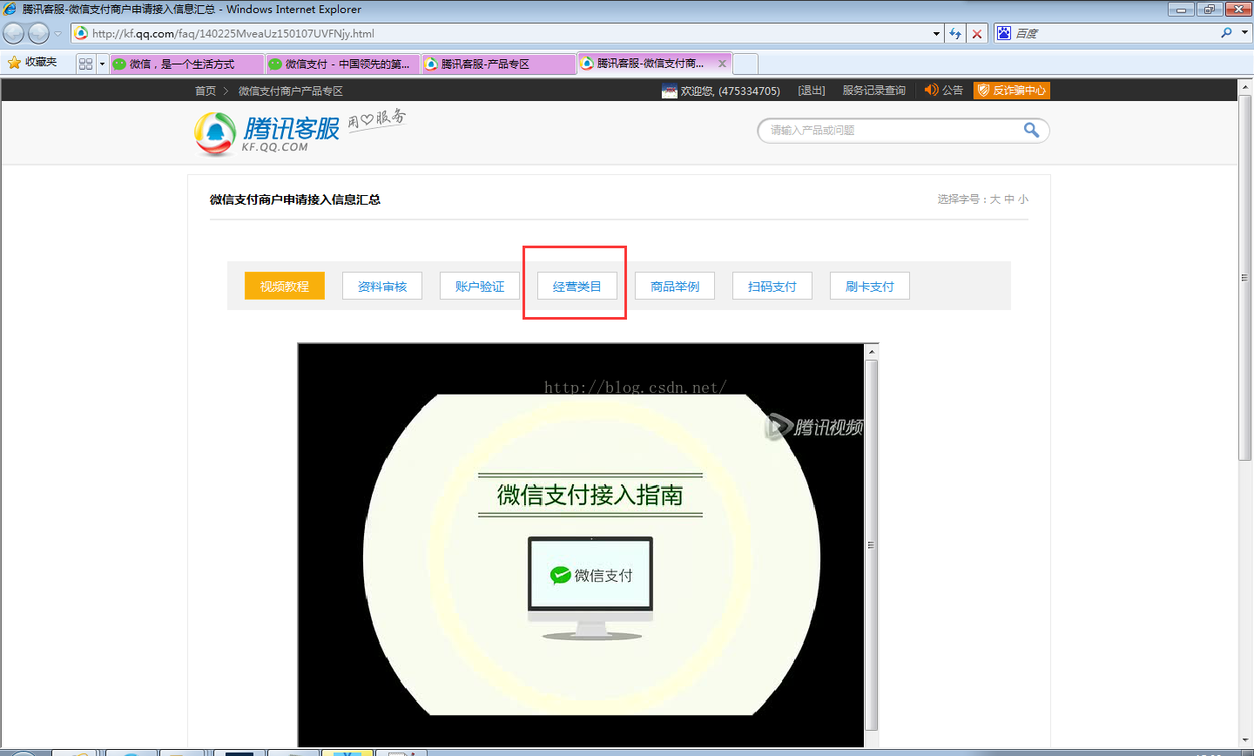Click the IE back navigation arrow

coord(14,33)
